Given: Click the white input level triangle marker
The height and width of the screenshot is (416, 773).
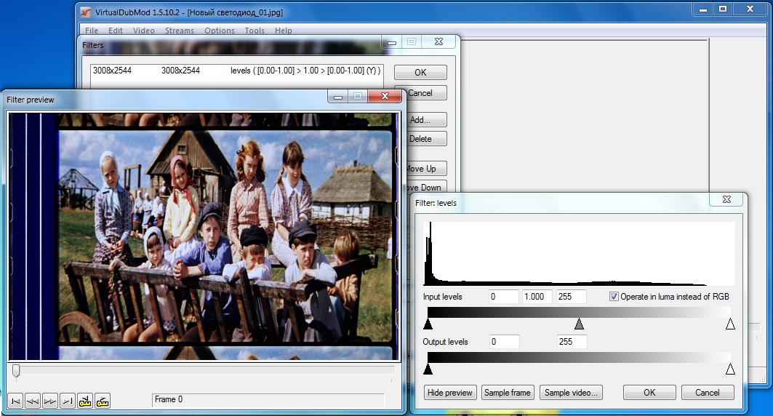Looking at the screenshot, I should tap(730, 324).
